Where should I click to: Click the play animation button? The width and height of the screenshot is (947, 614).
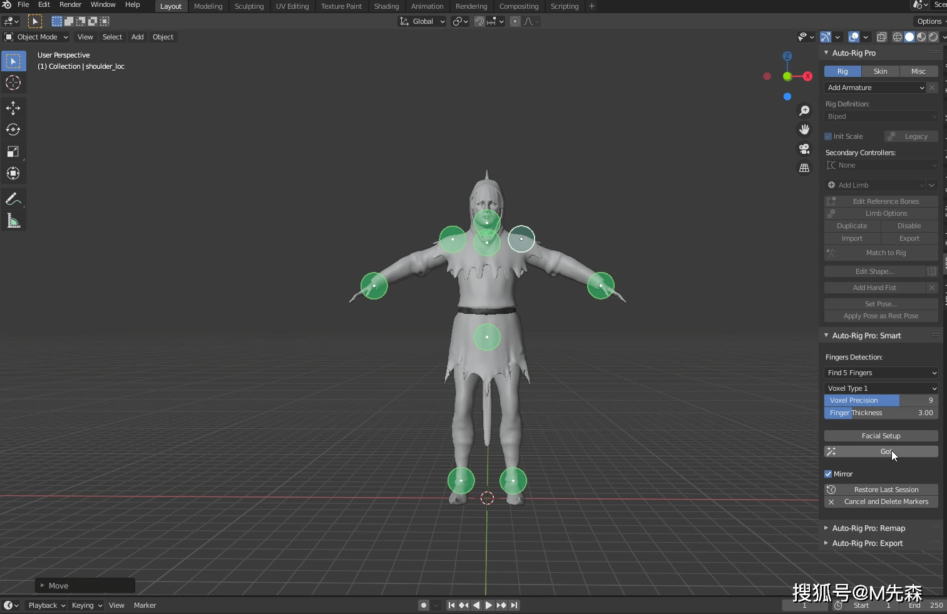(489, 605)
